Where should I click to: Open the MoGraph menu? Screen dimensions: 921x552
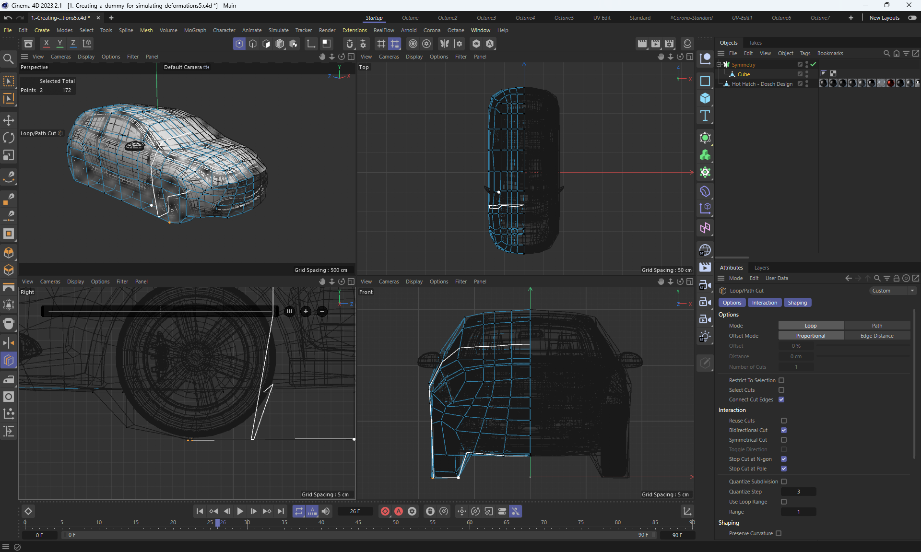[x=195, y=30]
